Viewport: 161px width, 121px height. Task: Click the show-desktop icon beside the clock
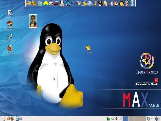tap(148, 119)
